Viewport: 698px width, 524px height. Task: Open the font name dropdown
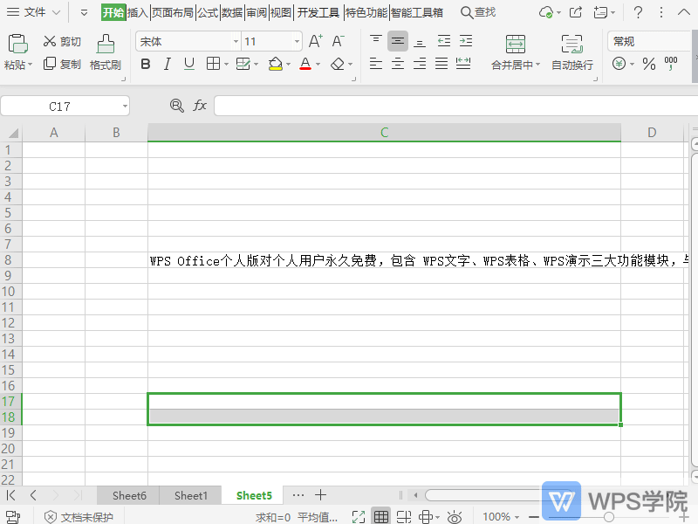pyautogui.click(x=235, y=40)
